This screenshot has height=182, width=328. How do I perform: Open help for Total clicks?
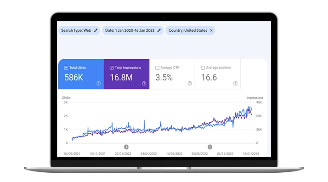pyautogui.click(x=98, y=84)
